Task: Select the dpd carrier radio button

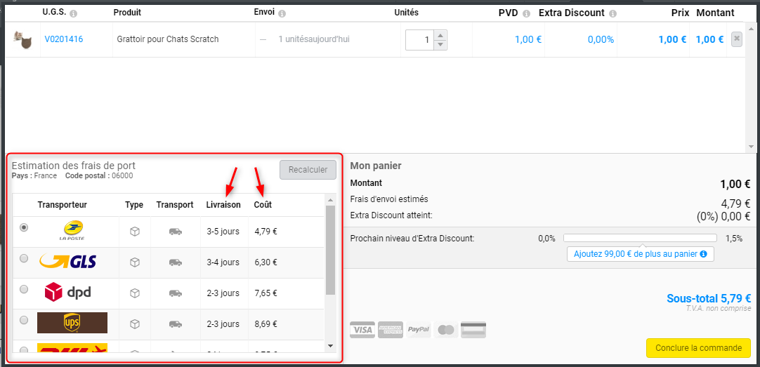Action: point(24,289)
